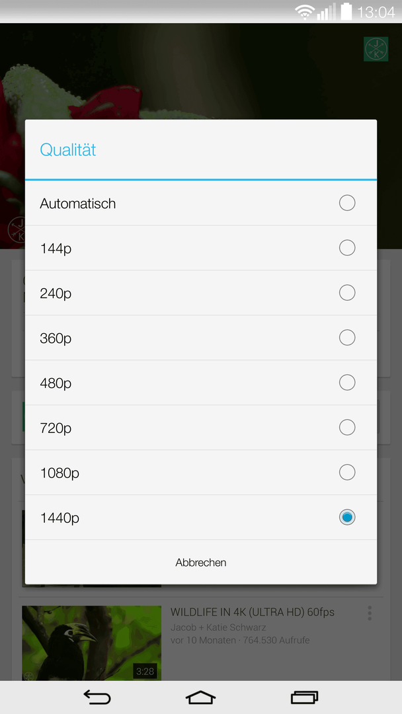
Task: Select the 480p radio button
Action: pos(347,383)
